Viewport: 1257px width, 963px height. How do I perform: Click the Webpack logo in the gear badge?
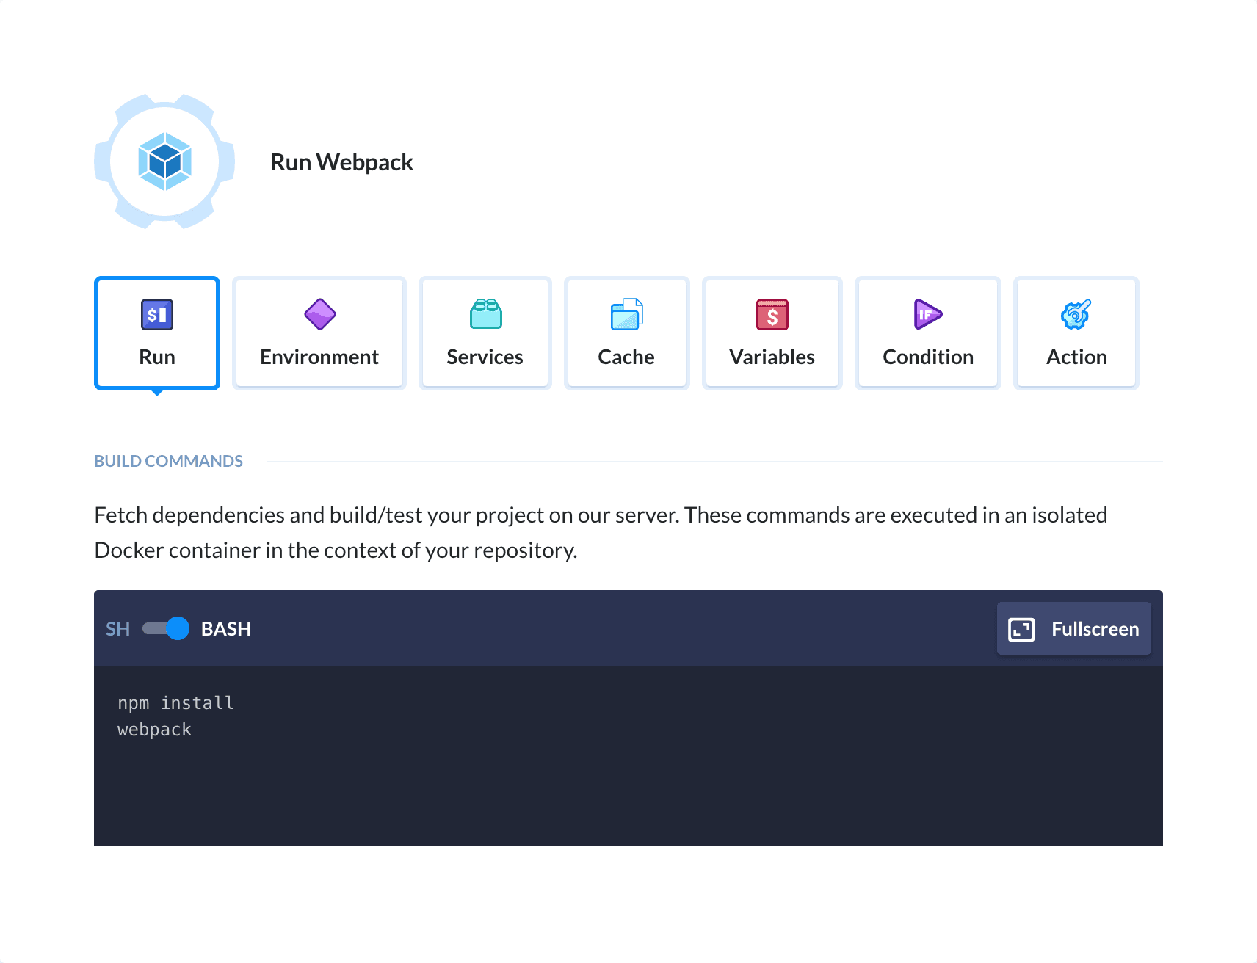(164, 161)
